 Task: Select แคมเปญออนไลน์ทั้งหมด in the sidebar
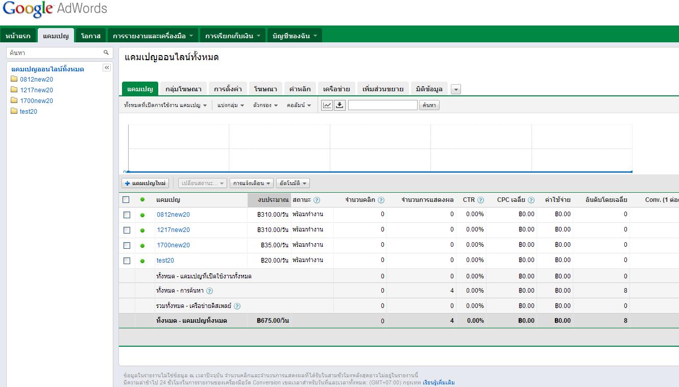point(47,69)
